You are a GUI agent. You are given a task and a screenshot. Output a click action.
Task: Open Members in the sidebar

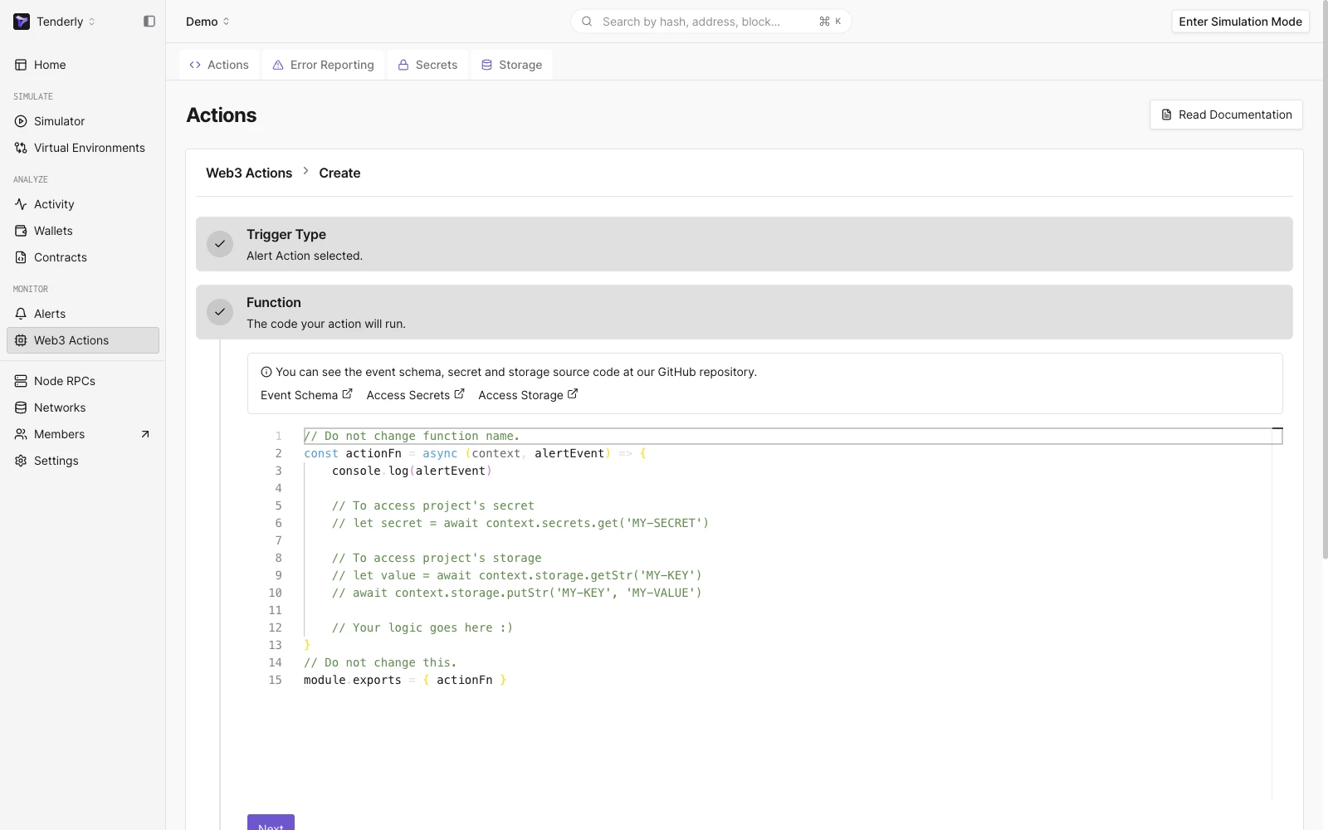(82, 434)
